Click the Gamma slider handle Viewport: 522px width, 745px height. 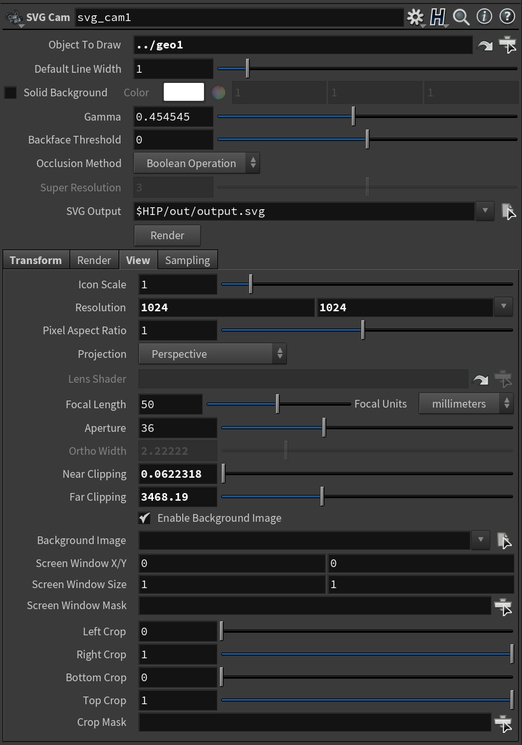353,117
